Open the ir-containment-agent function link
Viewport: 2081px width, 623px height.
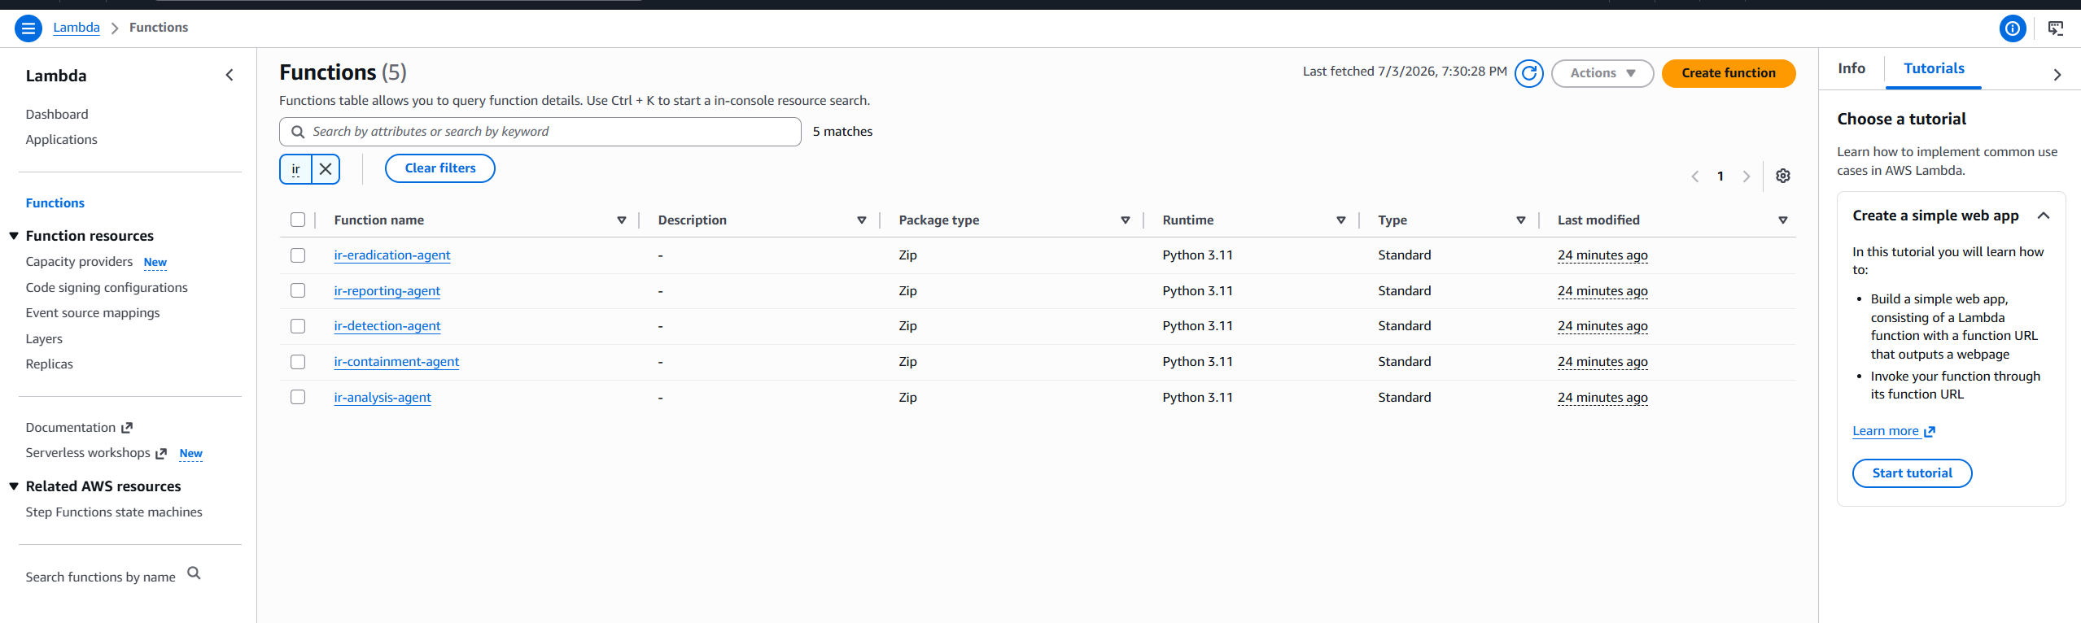tap(396, 362)
